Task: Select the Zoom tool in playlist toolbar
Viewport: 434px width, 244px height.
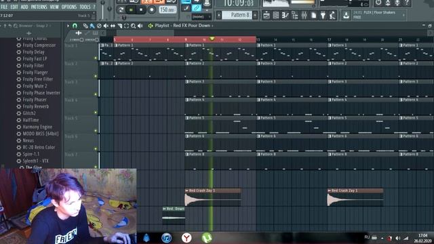Action: (x=133, y=26)
